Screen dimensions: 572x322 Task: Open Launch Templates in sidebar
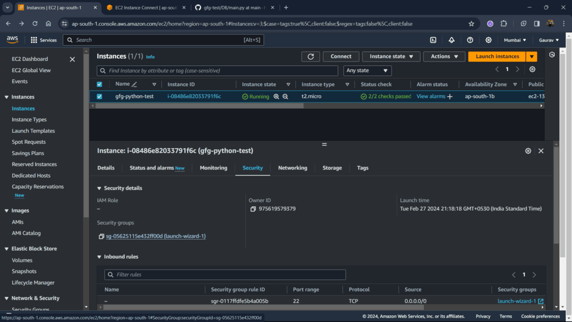point(33,131)
